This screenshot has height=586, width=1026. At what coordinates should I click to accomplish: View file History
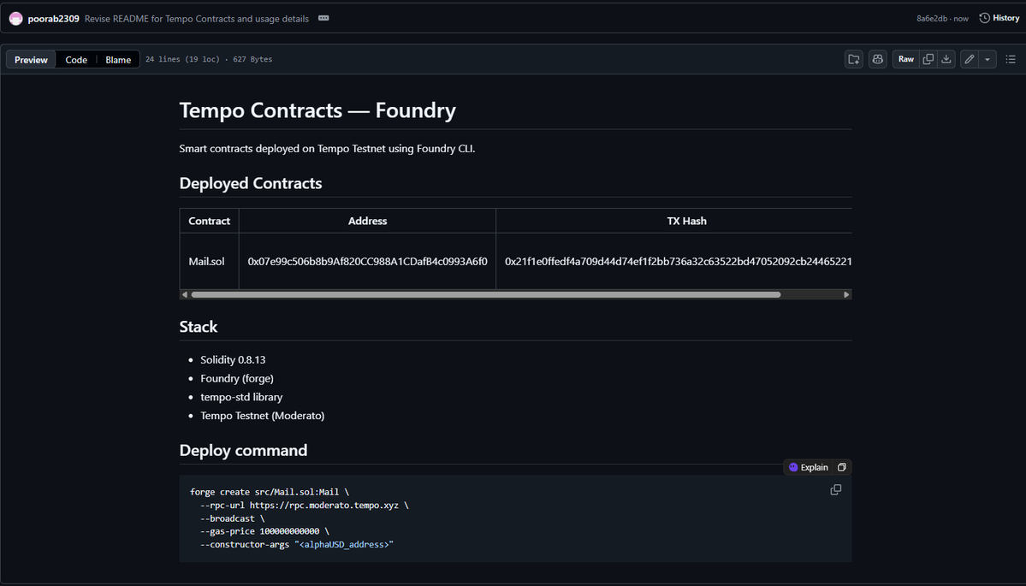(x=999, y=18)
